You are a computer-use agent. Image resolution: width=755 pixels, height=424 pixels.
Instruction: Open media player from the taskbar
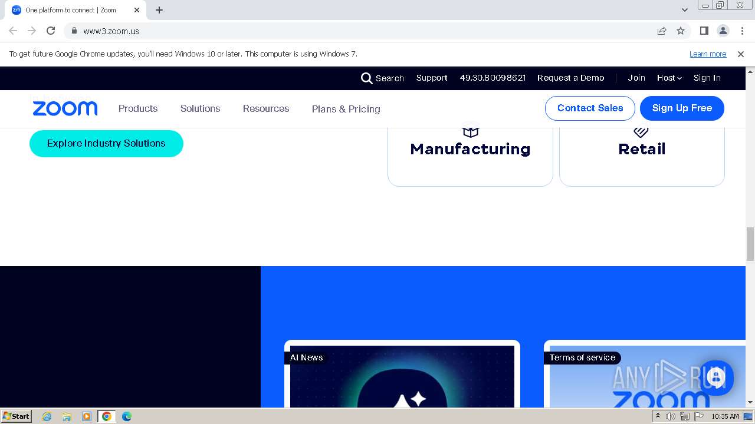86,416
